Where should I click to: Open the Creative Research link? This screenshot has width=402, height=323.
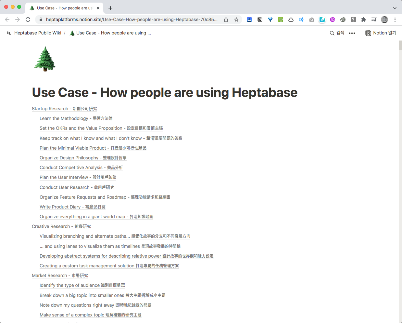(x=61, y=226)
